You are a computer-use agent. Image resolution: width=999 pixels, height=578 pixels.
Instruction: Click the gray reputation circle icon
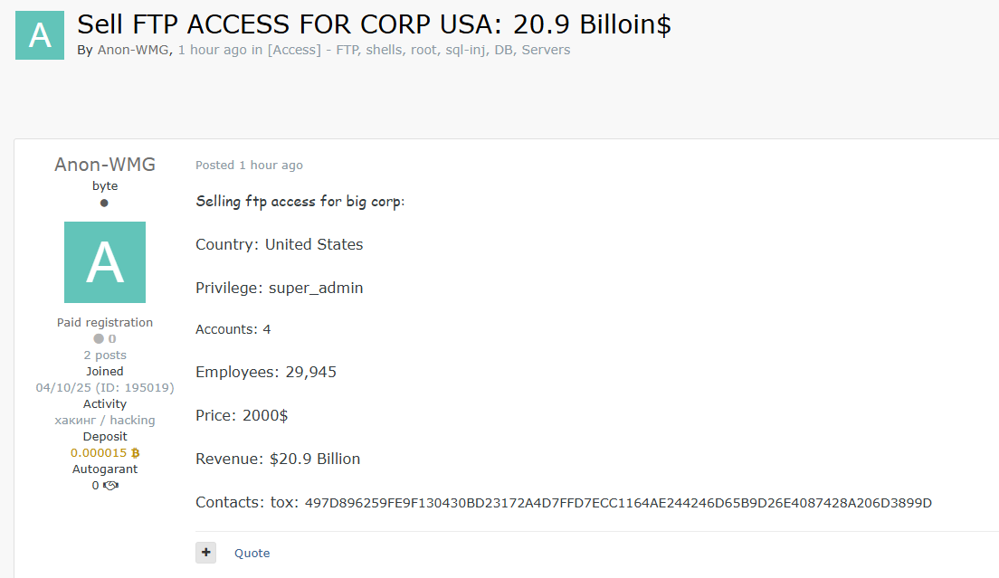tap(99, 338)
